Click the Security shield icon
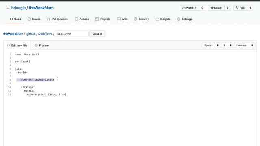 135,19
